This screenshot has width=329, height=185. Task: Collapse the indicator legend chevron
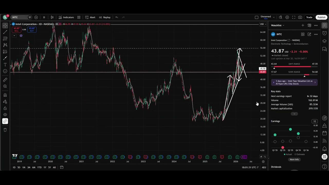click(x=14, y=35)
